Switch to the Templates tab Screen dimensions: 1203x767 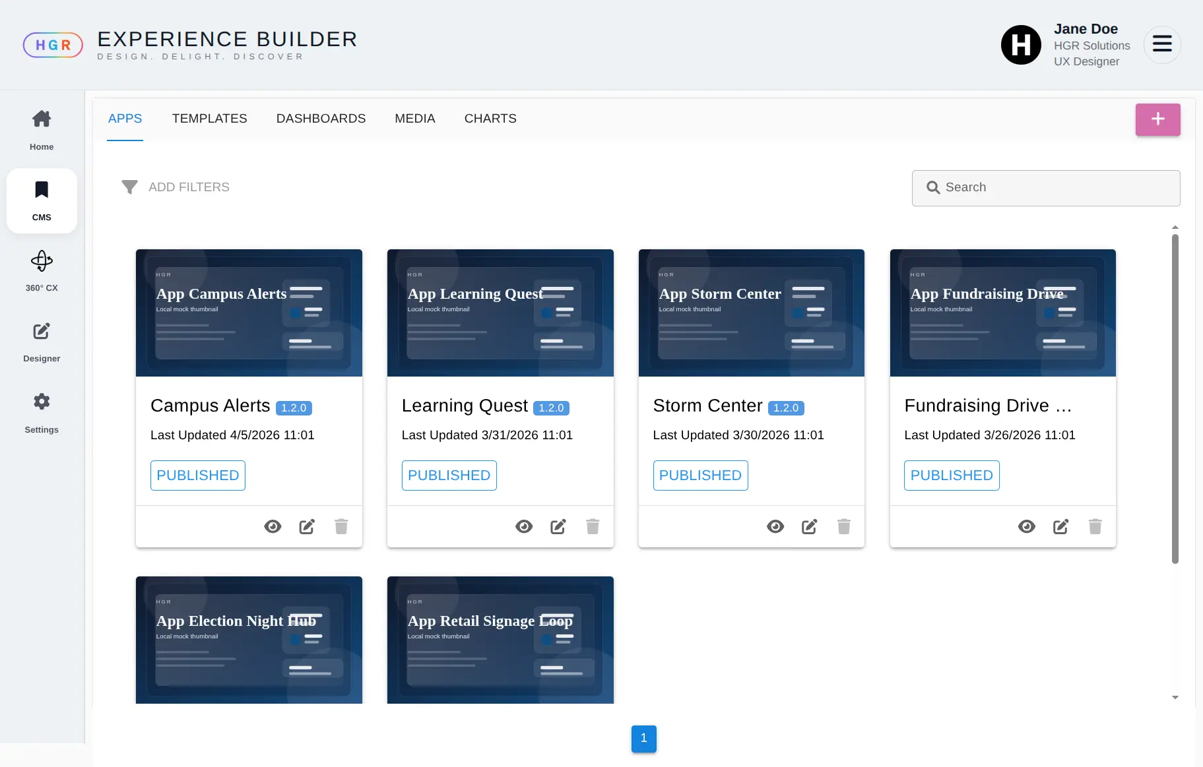point(209,119)
